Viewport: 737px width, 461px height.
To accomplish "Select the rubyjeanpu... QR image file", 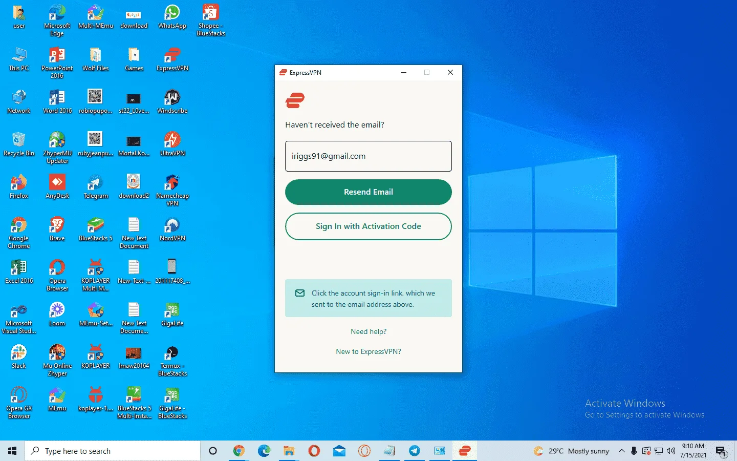I will tap(96, 144).
